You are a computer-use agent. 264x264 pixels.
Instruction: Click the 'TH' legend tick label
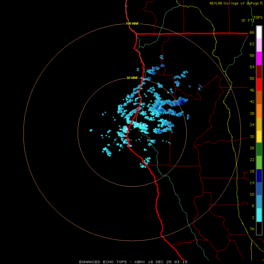pyautogui.click(x=252, y=229)
